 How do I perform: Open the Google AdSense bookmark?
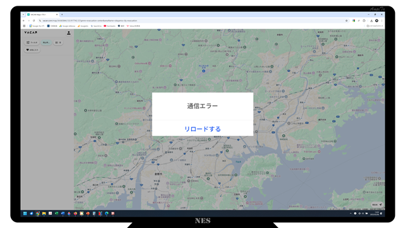point(67,26)
